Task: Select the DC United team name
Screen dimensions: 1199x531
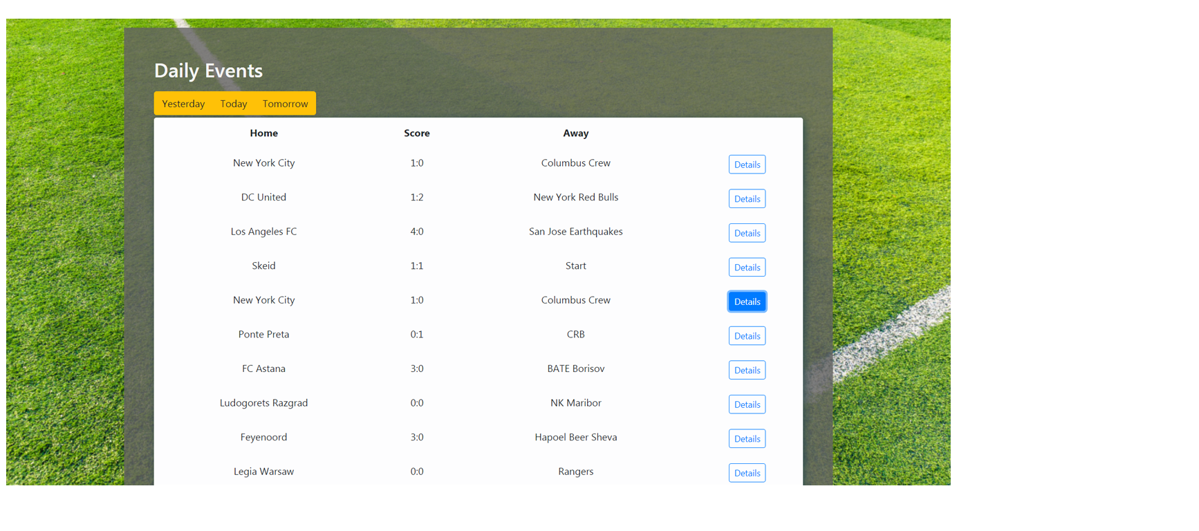Action: [x=263, y=197]
